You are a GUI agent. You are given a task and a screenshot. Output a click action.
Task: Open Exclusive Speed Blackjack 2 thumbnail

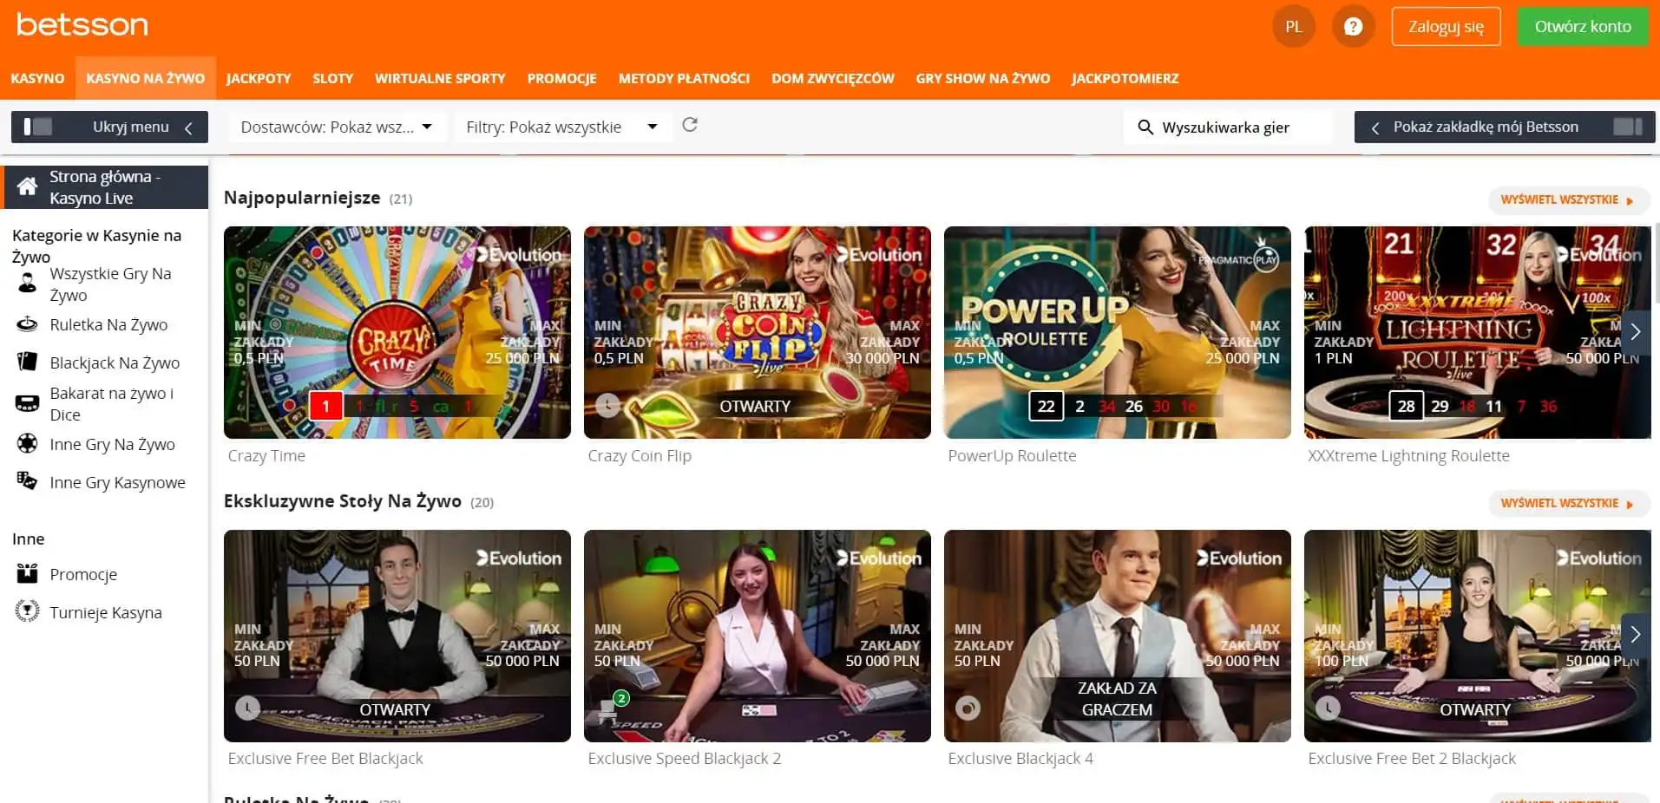tap(758, 636)
